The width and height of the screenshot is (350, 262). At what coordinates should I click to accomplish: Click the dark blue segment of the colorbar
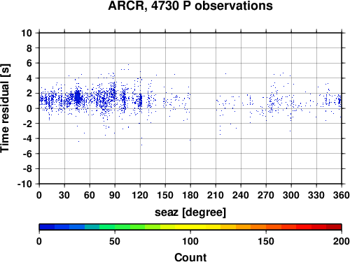(x=47, y=227)
